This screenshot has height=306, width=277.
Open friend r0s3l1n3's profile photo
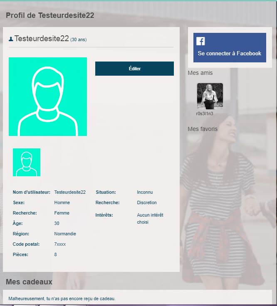tap(210, 96)
